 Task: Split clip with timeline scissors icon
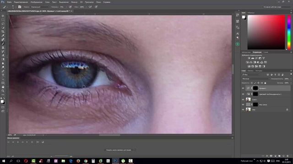click(38, 142)
